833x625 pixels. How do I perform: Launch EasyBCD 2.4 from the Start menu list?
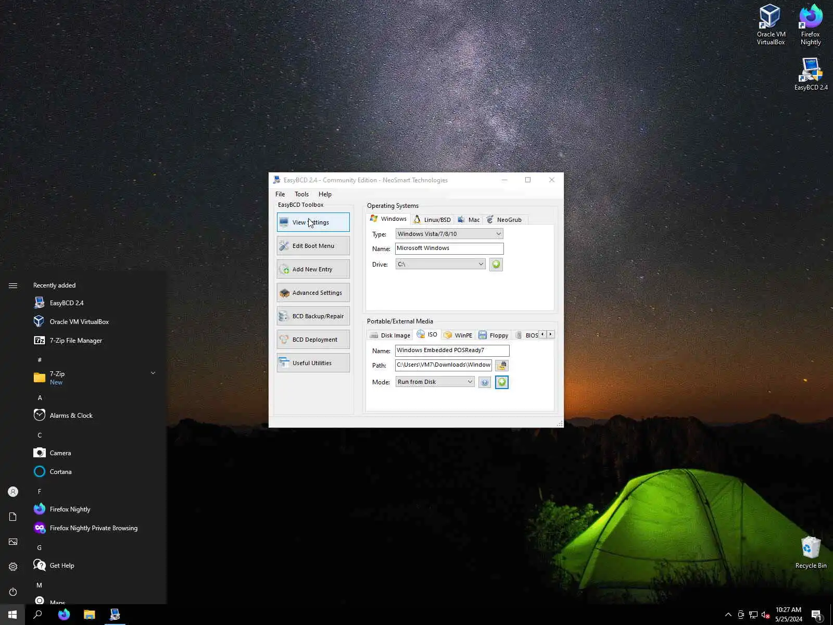(95, 303)
